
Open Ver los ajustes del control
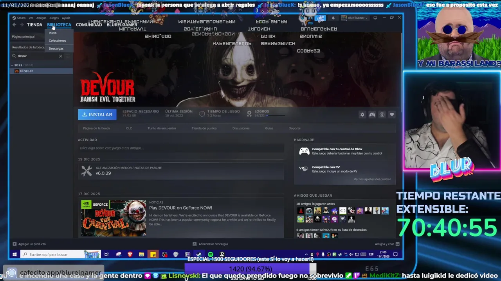click(372, 179)
